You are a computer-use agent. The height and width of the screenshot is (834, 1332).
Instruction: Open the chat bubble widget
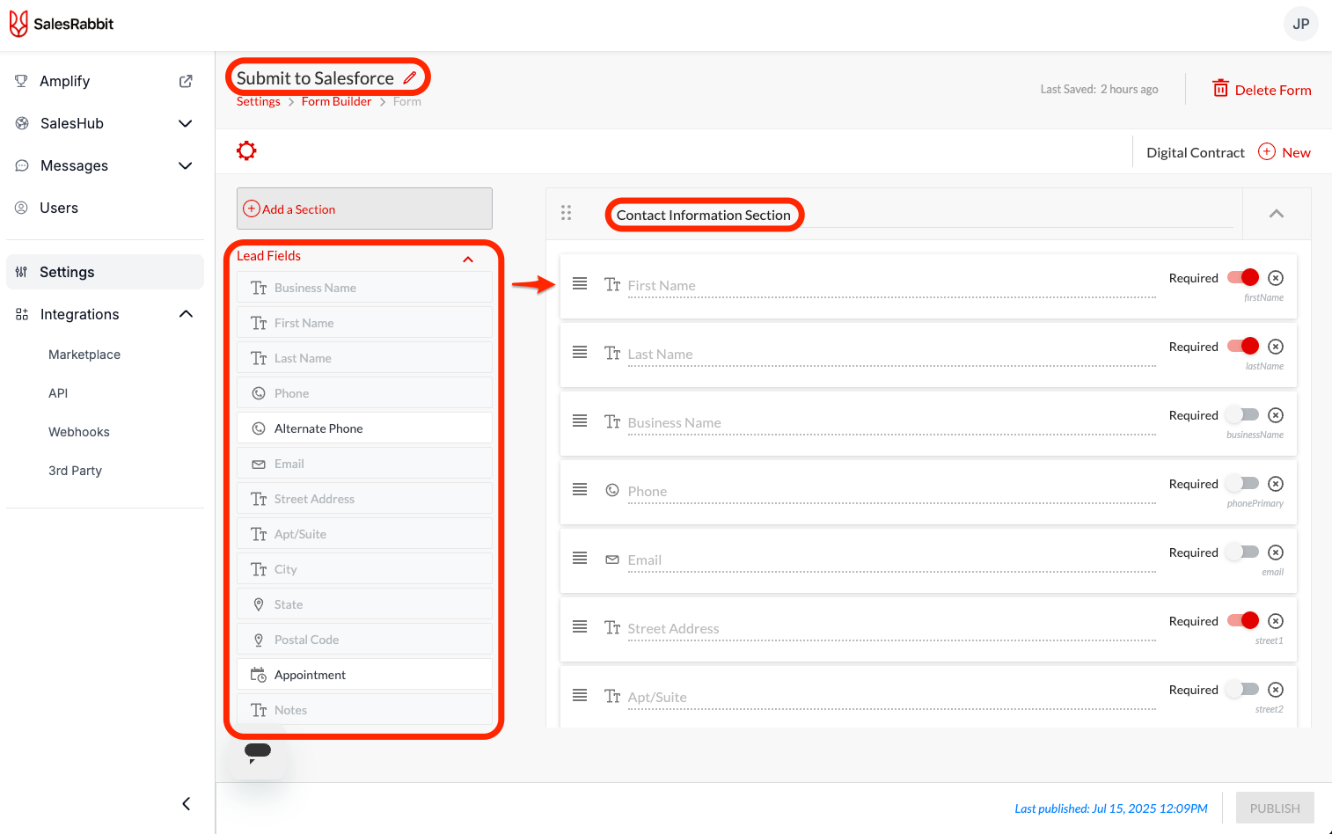(258, 753)
